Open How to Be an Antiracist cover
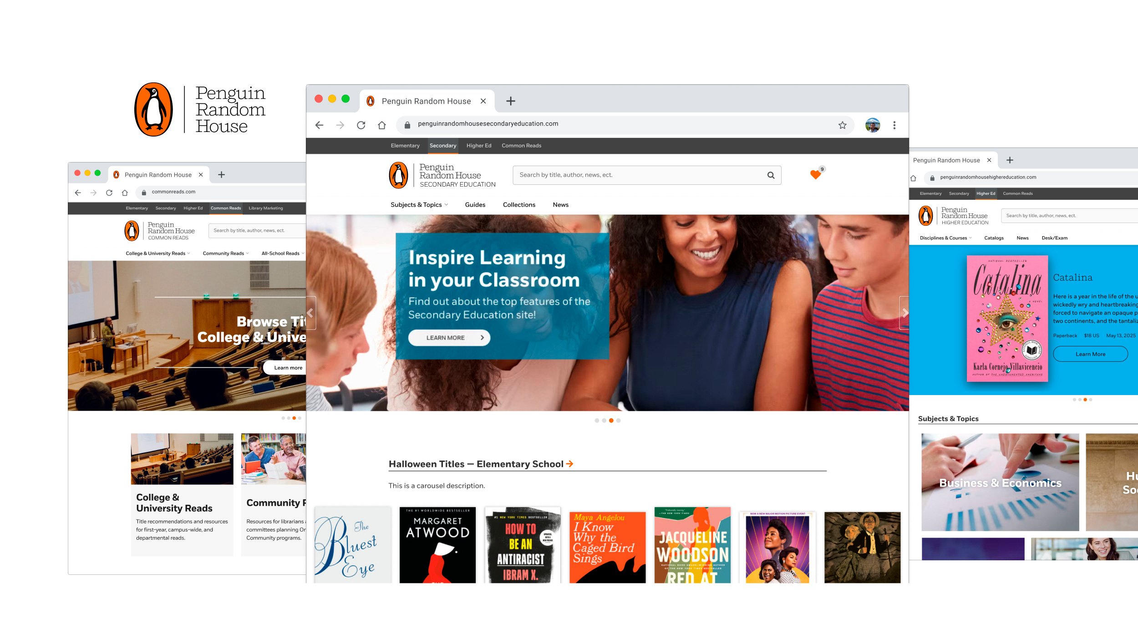The image size is (1138, 644). 523,545
